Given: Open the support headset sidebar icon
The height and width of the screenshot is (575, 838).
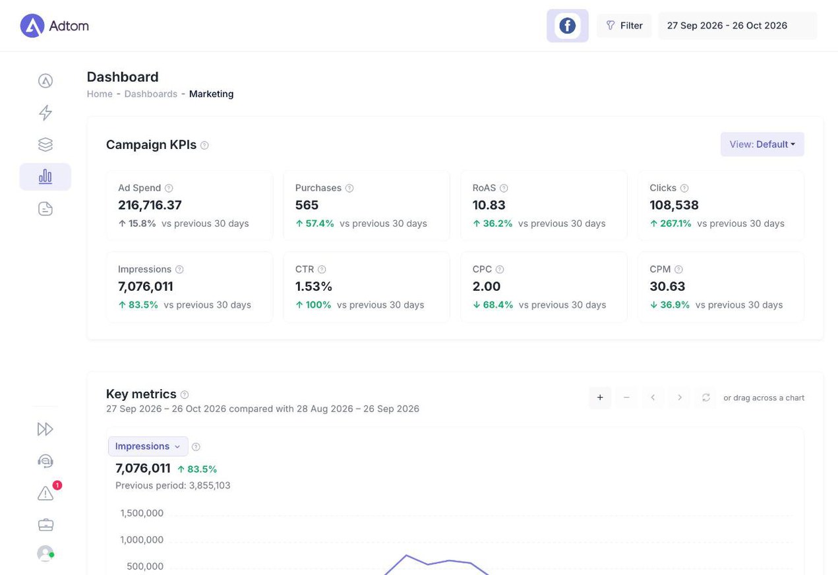Looking at the screenshot, I should [x=45, y=461].
